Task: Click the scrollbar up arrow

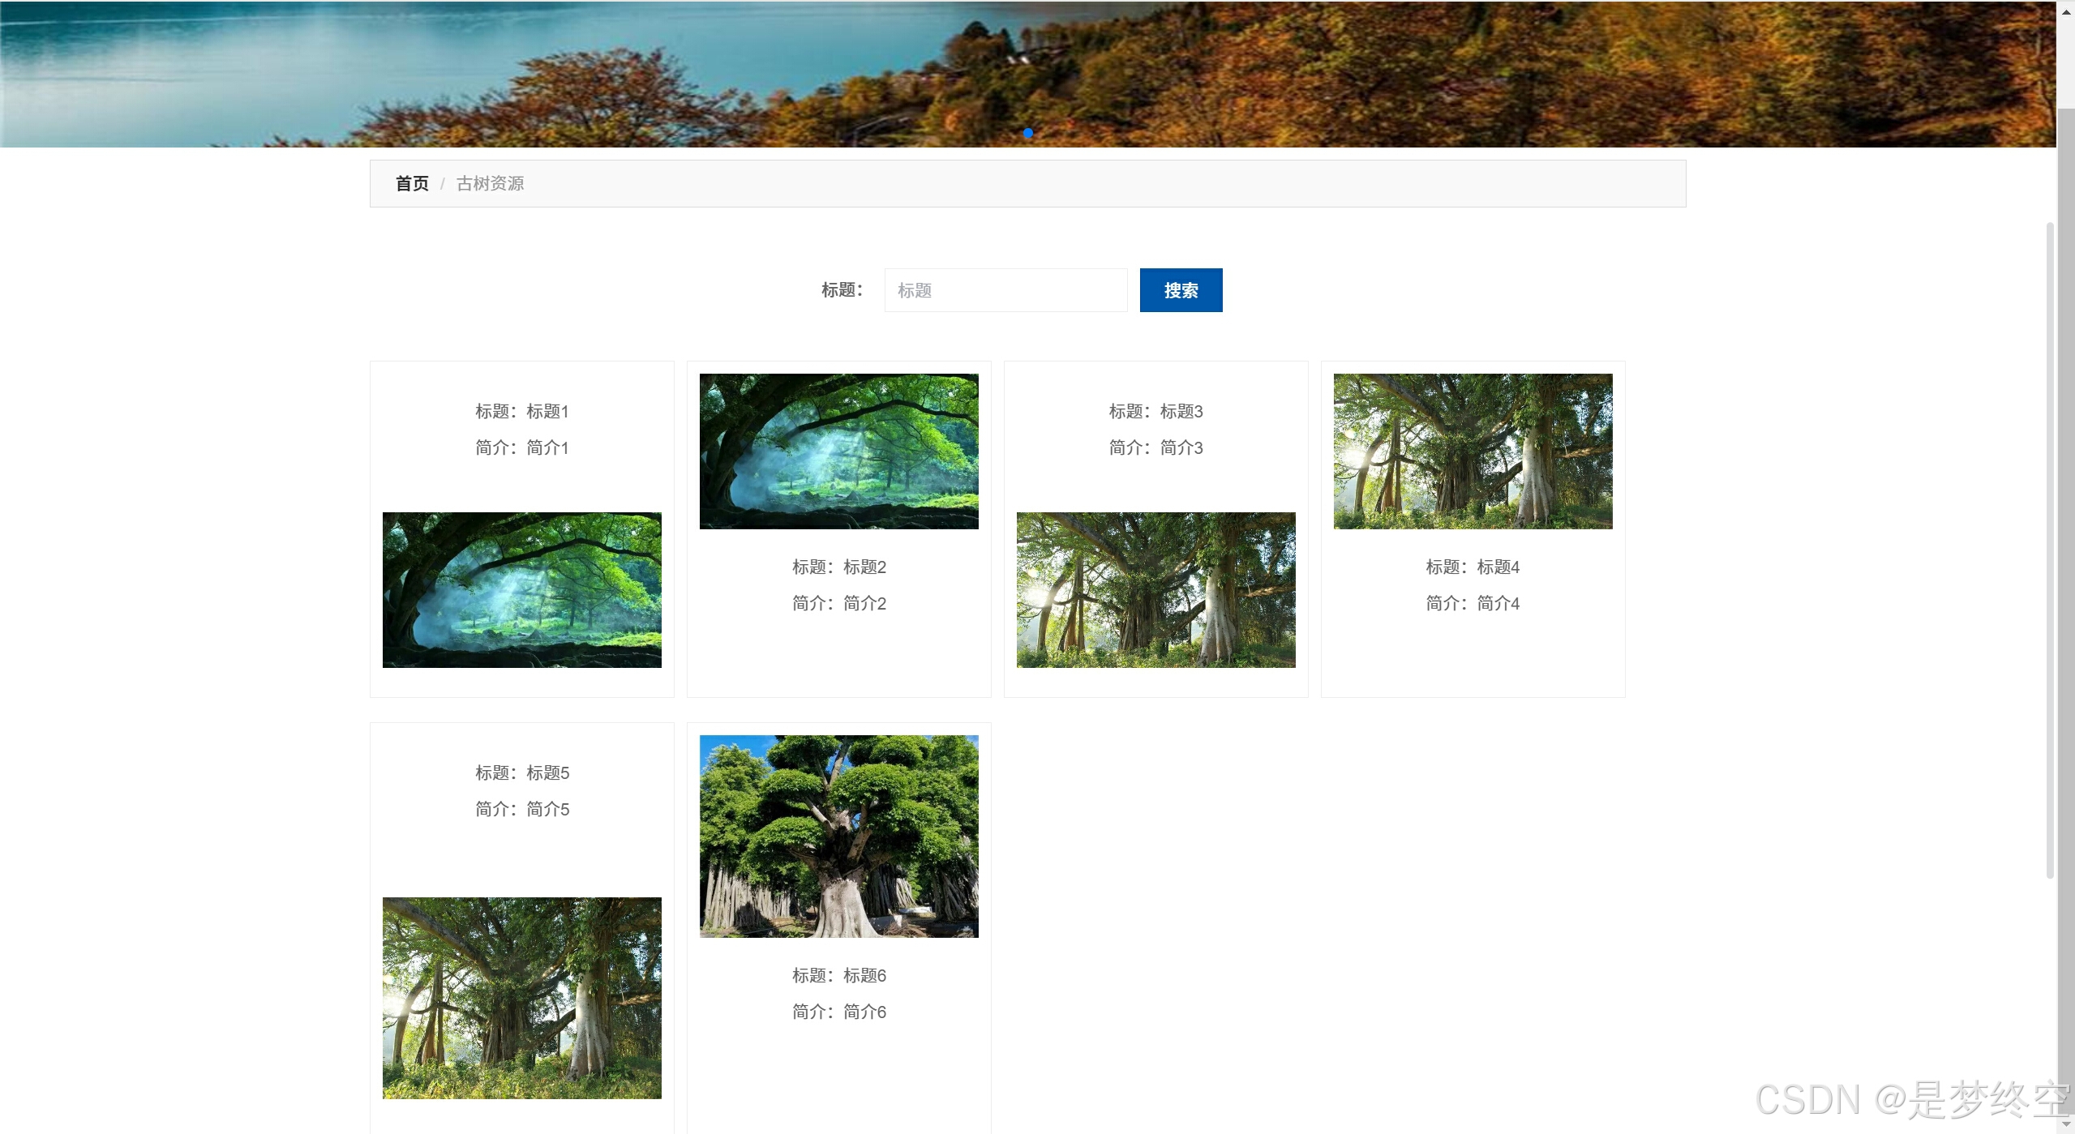Action: [x=2066, y=11]
